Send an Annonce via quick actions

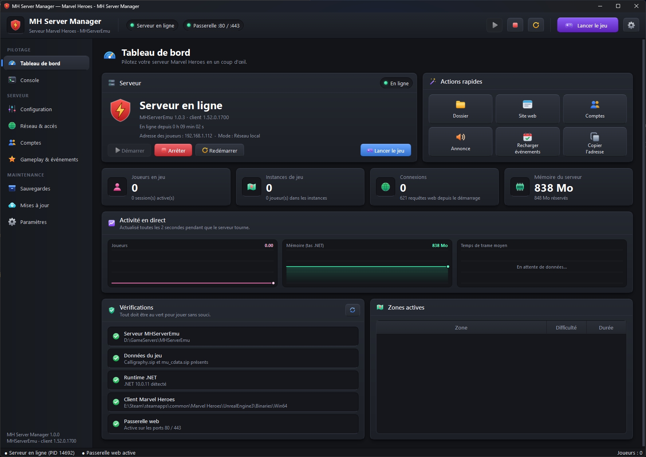point(461,141)
